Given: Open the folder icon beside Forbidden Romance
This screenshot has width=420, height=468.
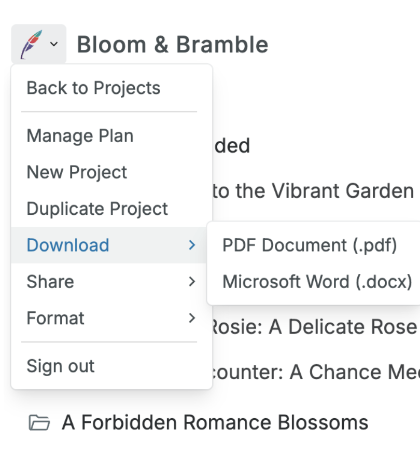Looking at the screenshot, I should [x=39, y=423].
